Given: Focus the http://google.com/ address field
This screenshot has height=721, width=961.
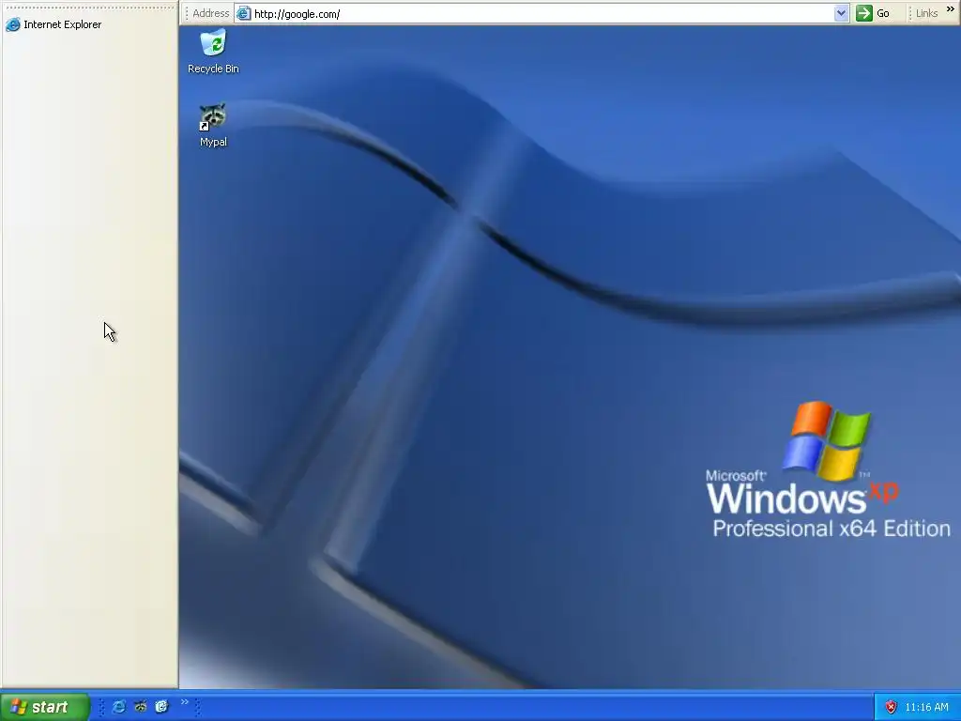Looking at the screenshot, I should click(542, 13).
